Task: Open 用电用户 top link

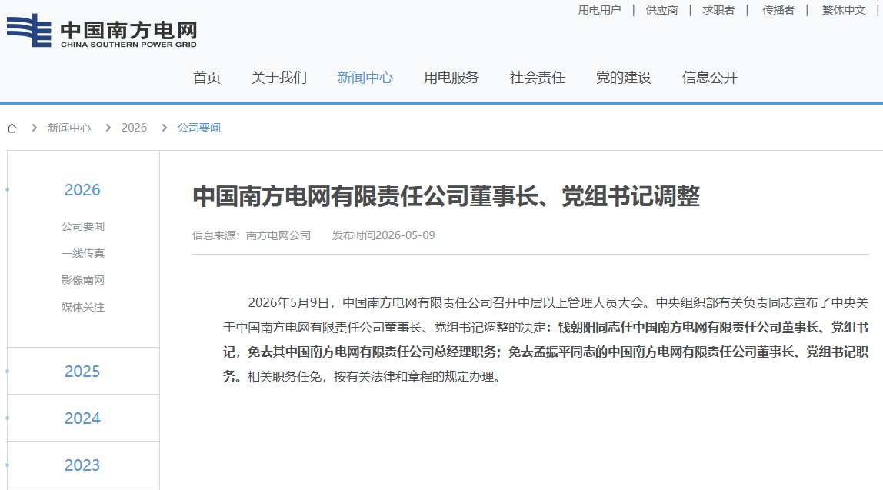Action: tap(599, 10)
